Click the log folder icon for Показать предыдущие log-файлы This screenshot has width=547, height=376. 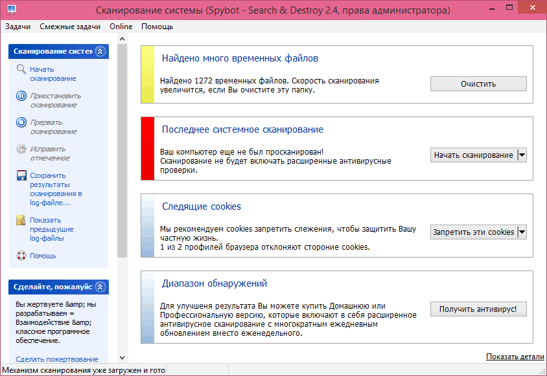pyautogui.click(x=21, y=220)
